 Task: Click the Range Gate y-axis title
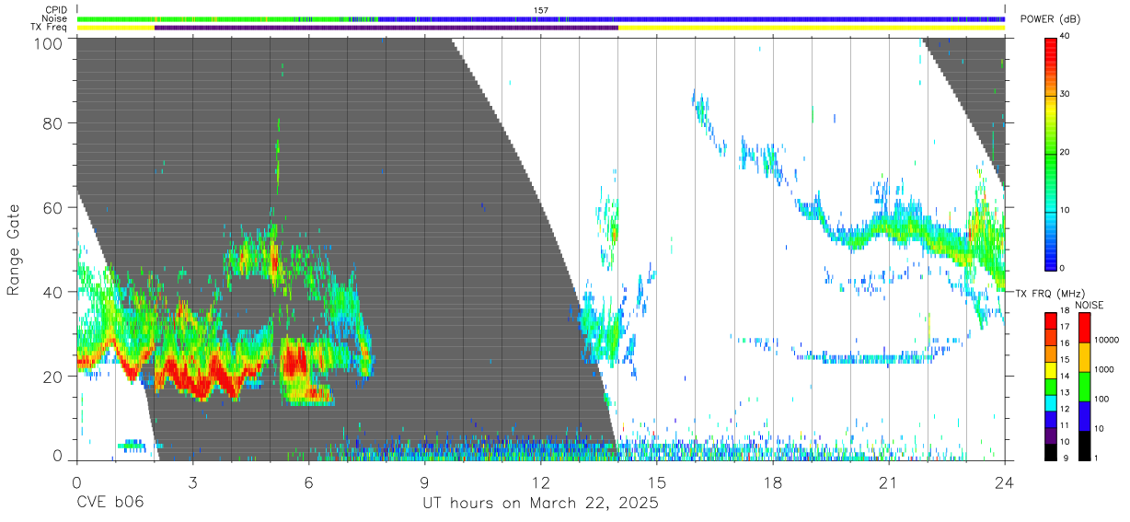14,249
